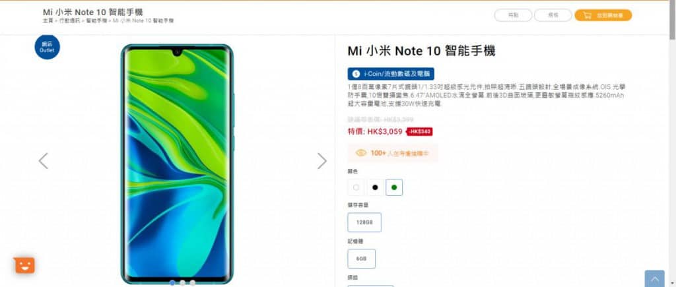Select the second carousel dot indicator
676x287 pixels.
coord(182,282)
